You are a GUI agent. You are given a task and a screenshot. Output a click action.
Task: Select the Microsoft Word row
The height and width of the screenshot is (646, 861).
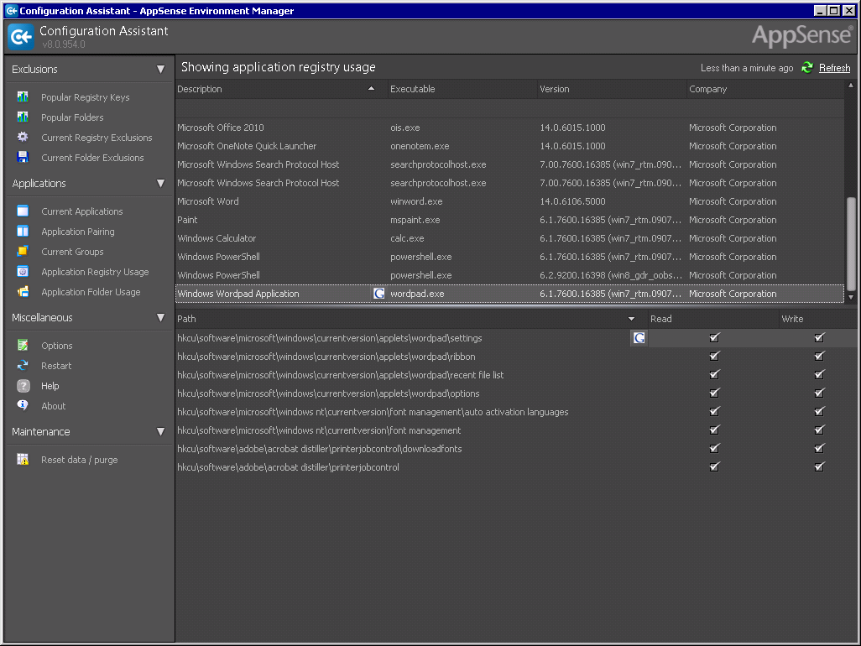coord(509,201)
